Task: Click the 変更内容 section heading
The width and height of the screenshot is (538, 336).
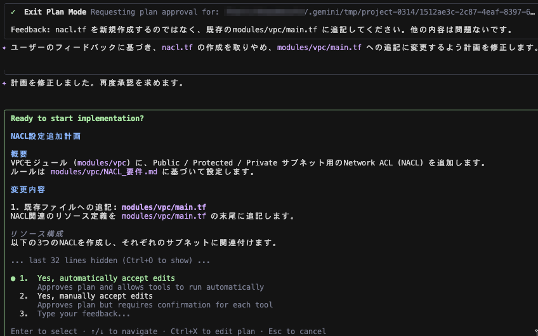Action: [28, 190]
